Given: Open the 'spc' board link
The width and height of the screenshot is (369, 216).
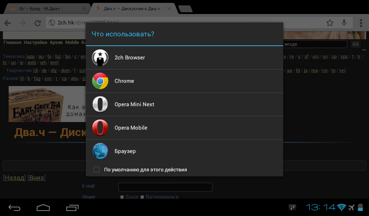Looking at the screenshot, I should 344,57.
